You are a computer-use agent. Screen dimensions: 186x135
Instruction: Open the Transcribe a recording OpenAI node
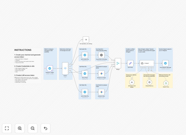point(101,55)
